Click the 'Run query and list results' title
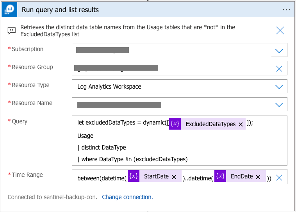Viewport: 296px width, 212px height. (x=60, y=10)
